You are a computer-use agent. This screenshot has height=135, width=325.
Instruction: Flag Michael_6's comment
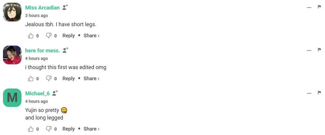point(319,93)
